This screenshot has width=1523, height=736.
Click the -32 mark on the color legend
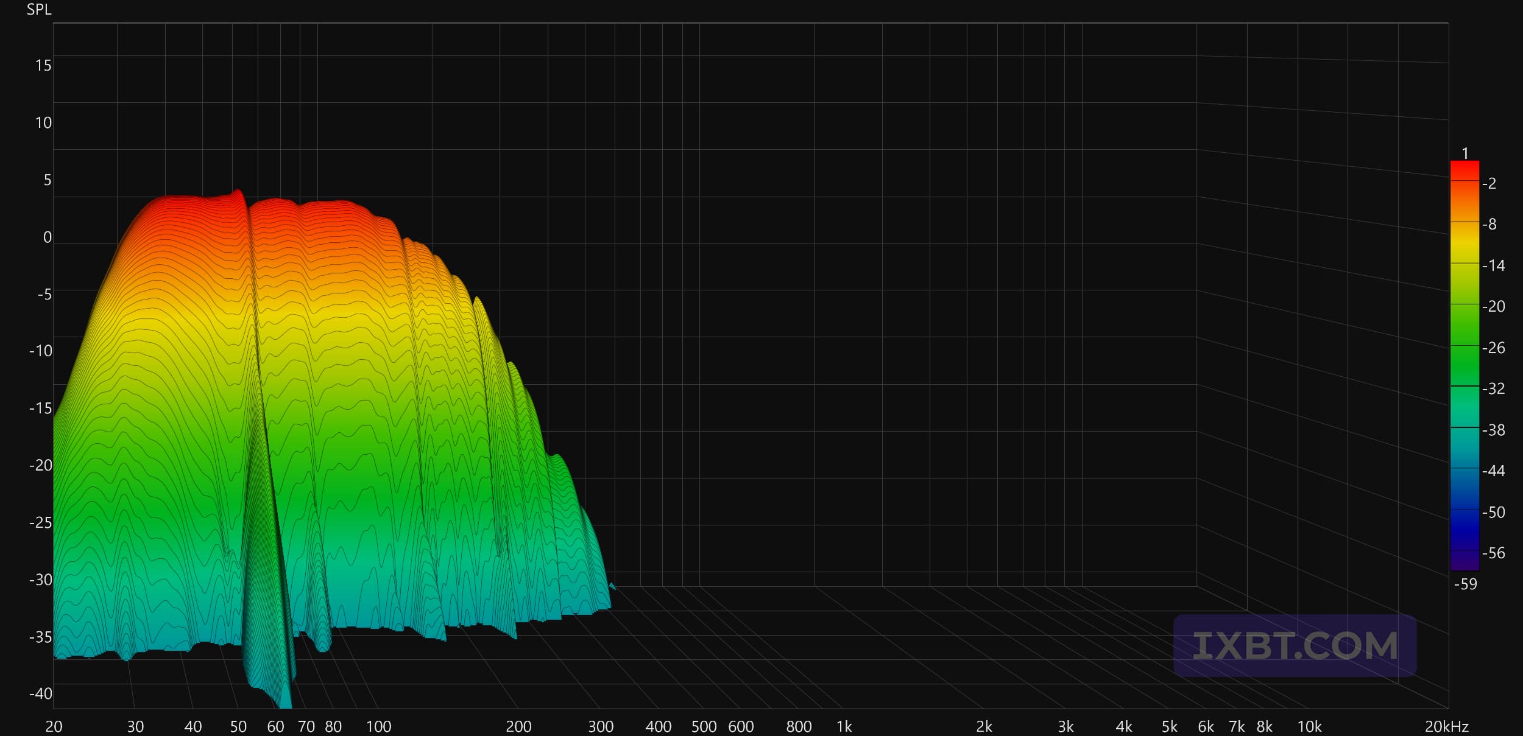1493,388
